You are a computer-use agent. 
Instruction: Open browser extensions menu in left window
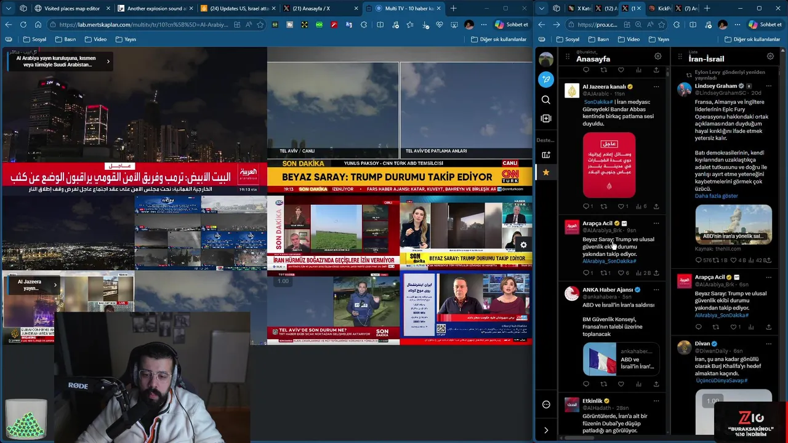[x=364, y=25]
